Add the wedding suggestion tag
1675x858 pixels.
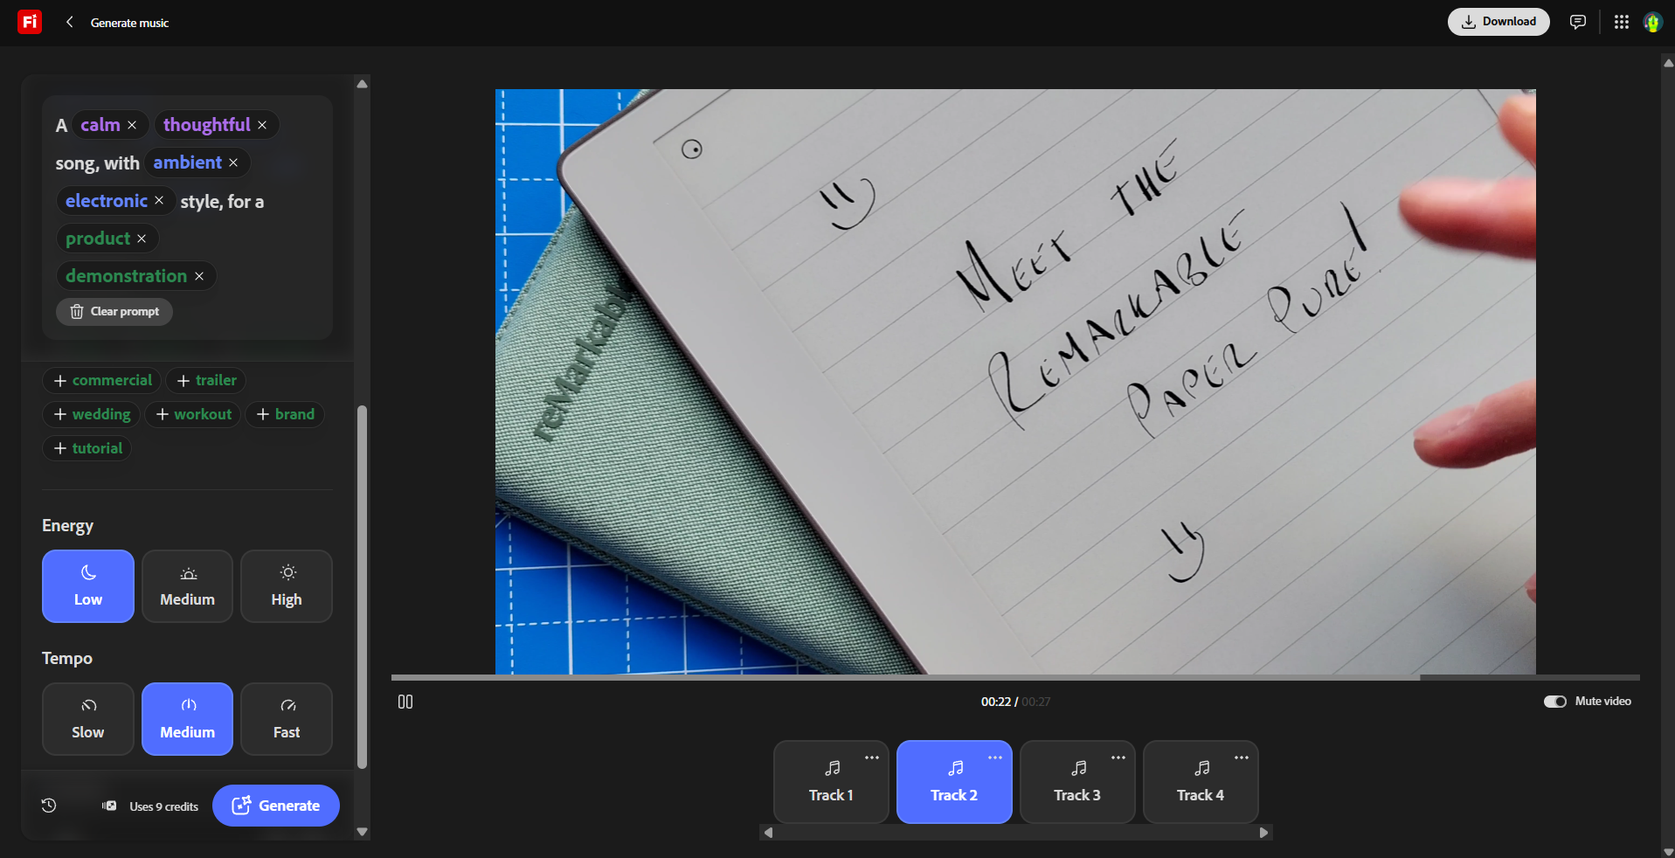pos(92,414)
